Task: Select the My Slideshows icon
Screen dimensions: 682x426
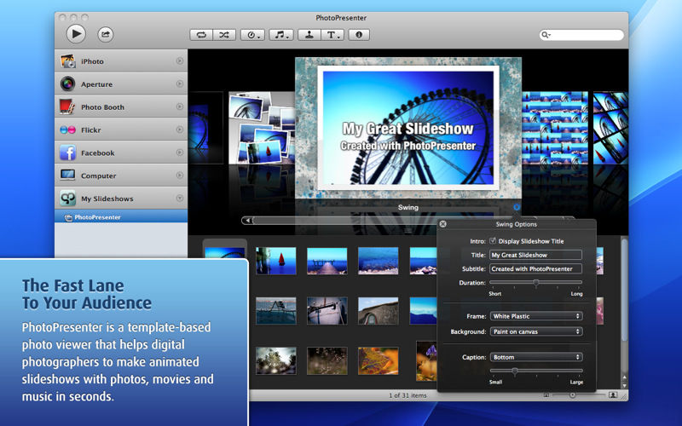Action: tap(67, 199)
